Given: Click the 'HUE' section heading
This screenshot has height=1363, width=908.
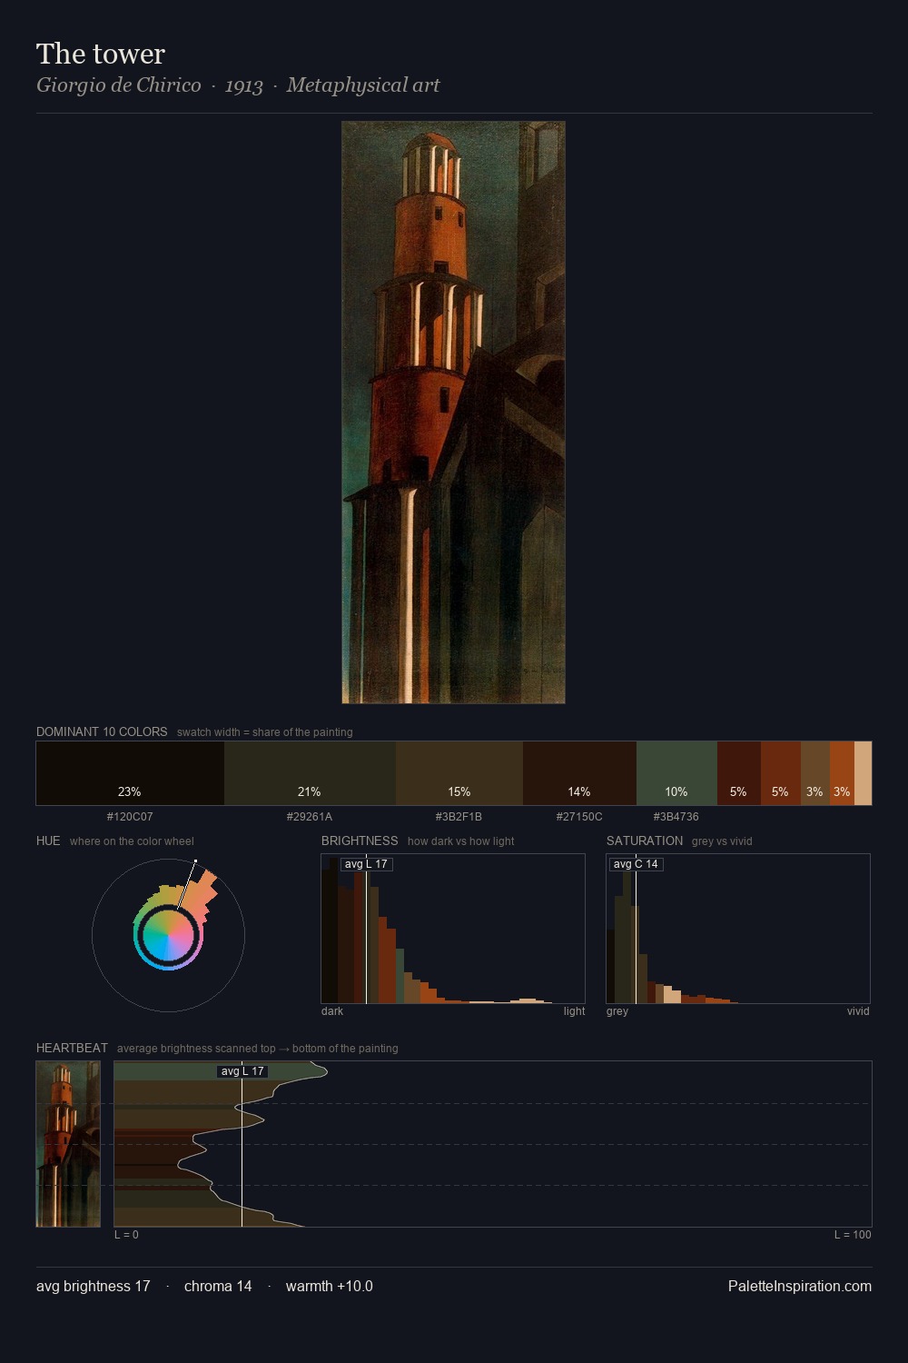Looking at the screenshot, I should point(48,841).
